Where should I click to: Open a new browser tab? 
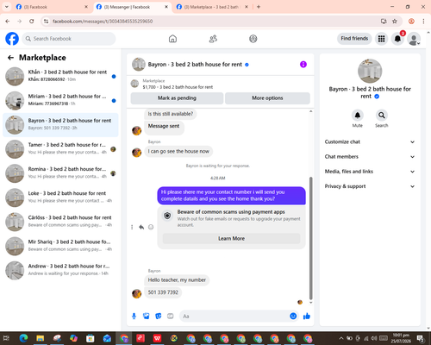(x=259, y=7)
